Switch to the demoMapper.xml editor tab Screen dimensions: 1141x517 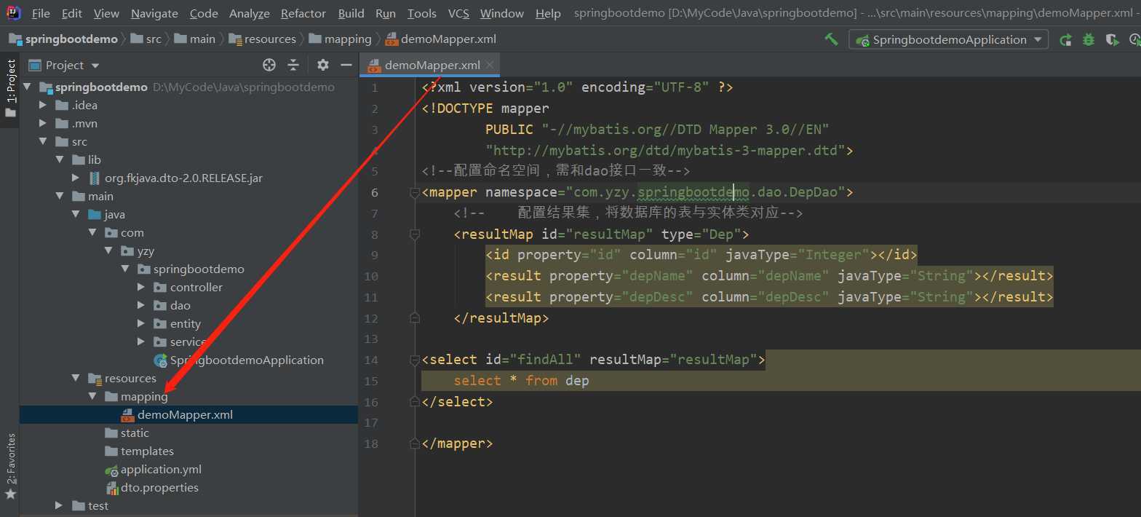pos(431,65)
